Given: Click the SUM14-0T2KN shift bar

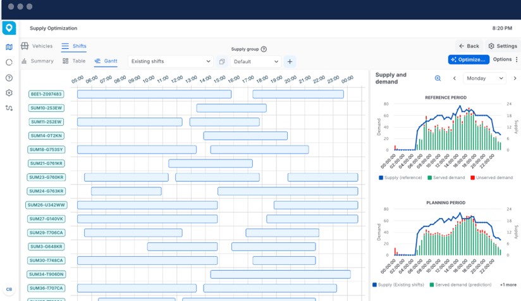Looking at the screenshot, I should click(x=245, y=135).
